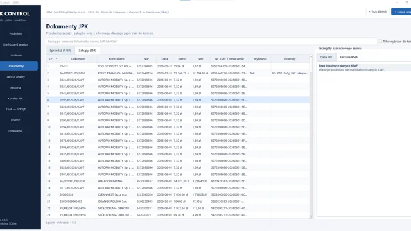The height and width of the screenshot is (231, 411).
Task: Select ORANGE POLSKA S.A. row
Action: 178,201
